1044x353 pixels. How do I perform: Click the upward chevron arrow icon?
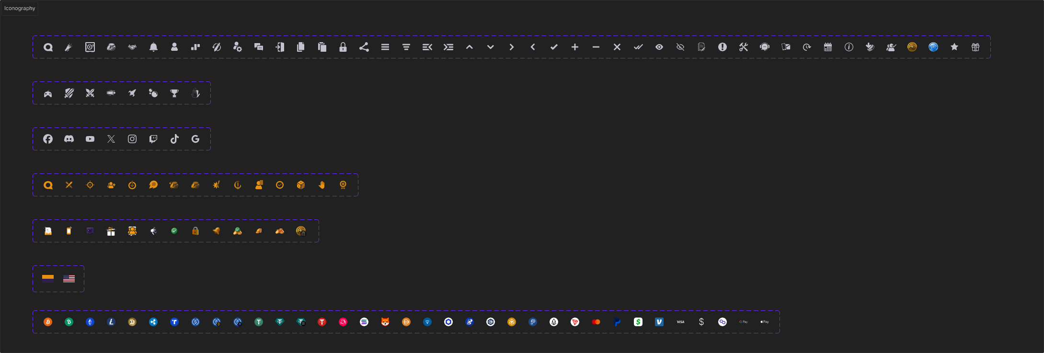pyautogui.click(x=470, y=47)
